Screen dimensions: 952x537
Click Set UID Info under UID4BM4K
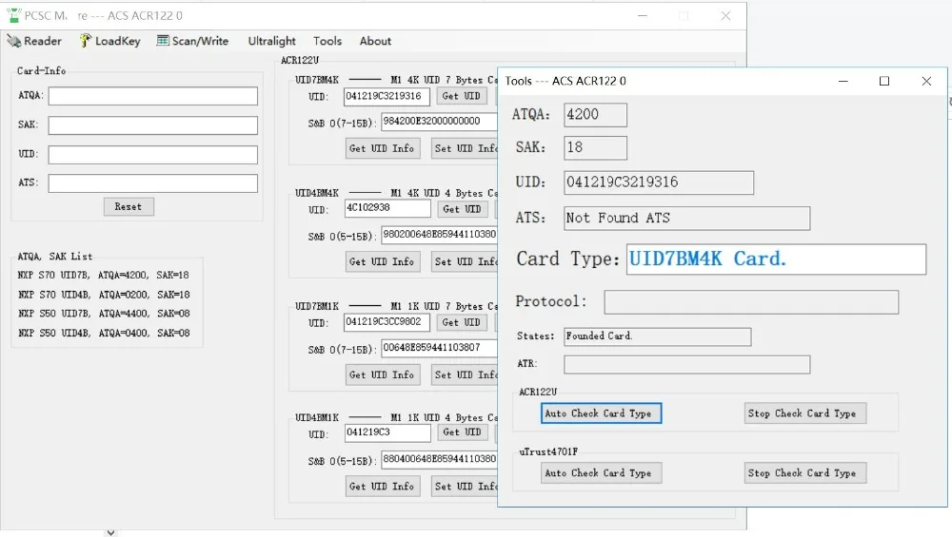coord(465,261)
